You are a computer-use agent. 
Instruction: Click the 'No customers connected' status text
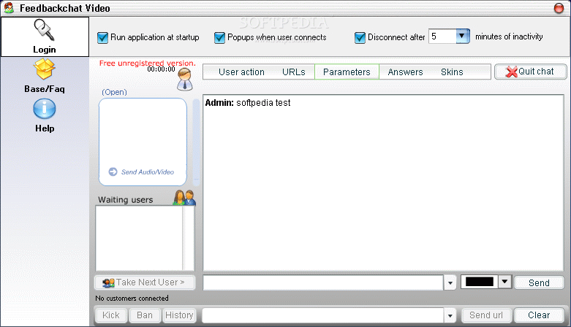pos(132,299)
